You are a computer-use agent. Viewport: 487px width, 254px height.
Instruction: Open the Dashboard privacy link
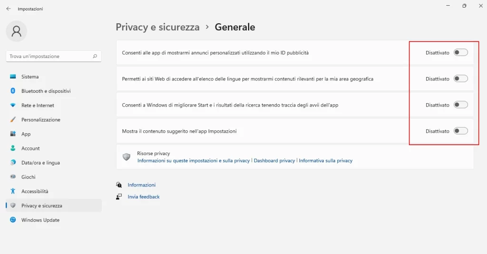click(274, 161)
